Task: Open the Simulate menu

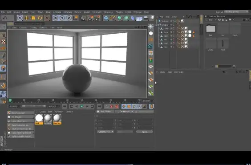Action: tap(68, 12)
